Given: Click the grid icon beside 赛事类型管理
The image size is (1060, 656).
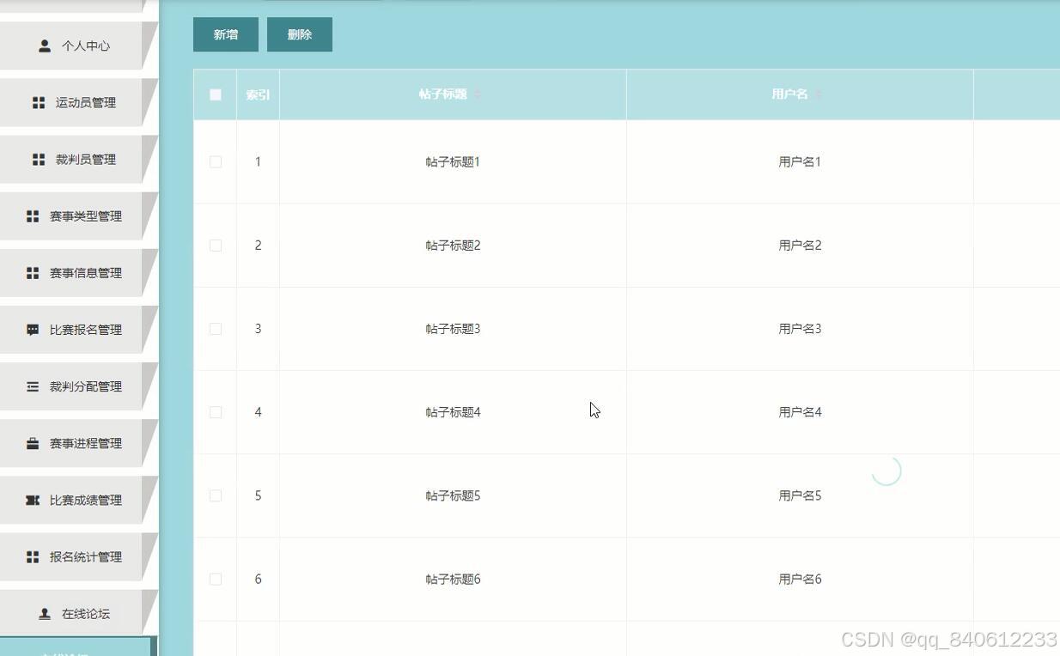Looking at the screenshot, I should [33, 216].
